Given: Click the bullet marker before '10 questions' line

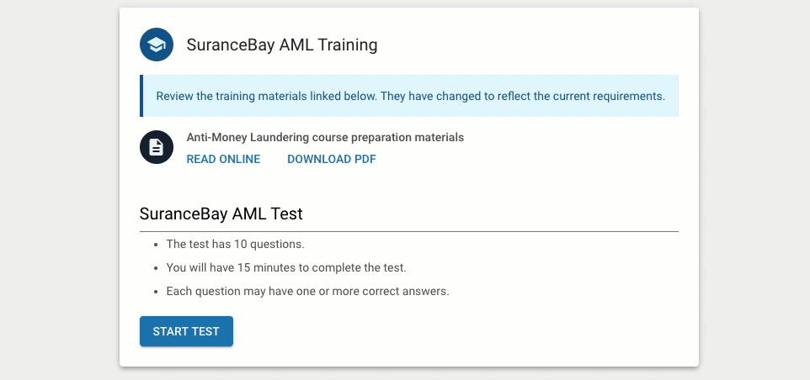Looking at the screenshot, I should (156, 245).
